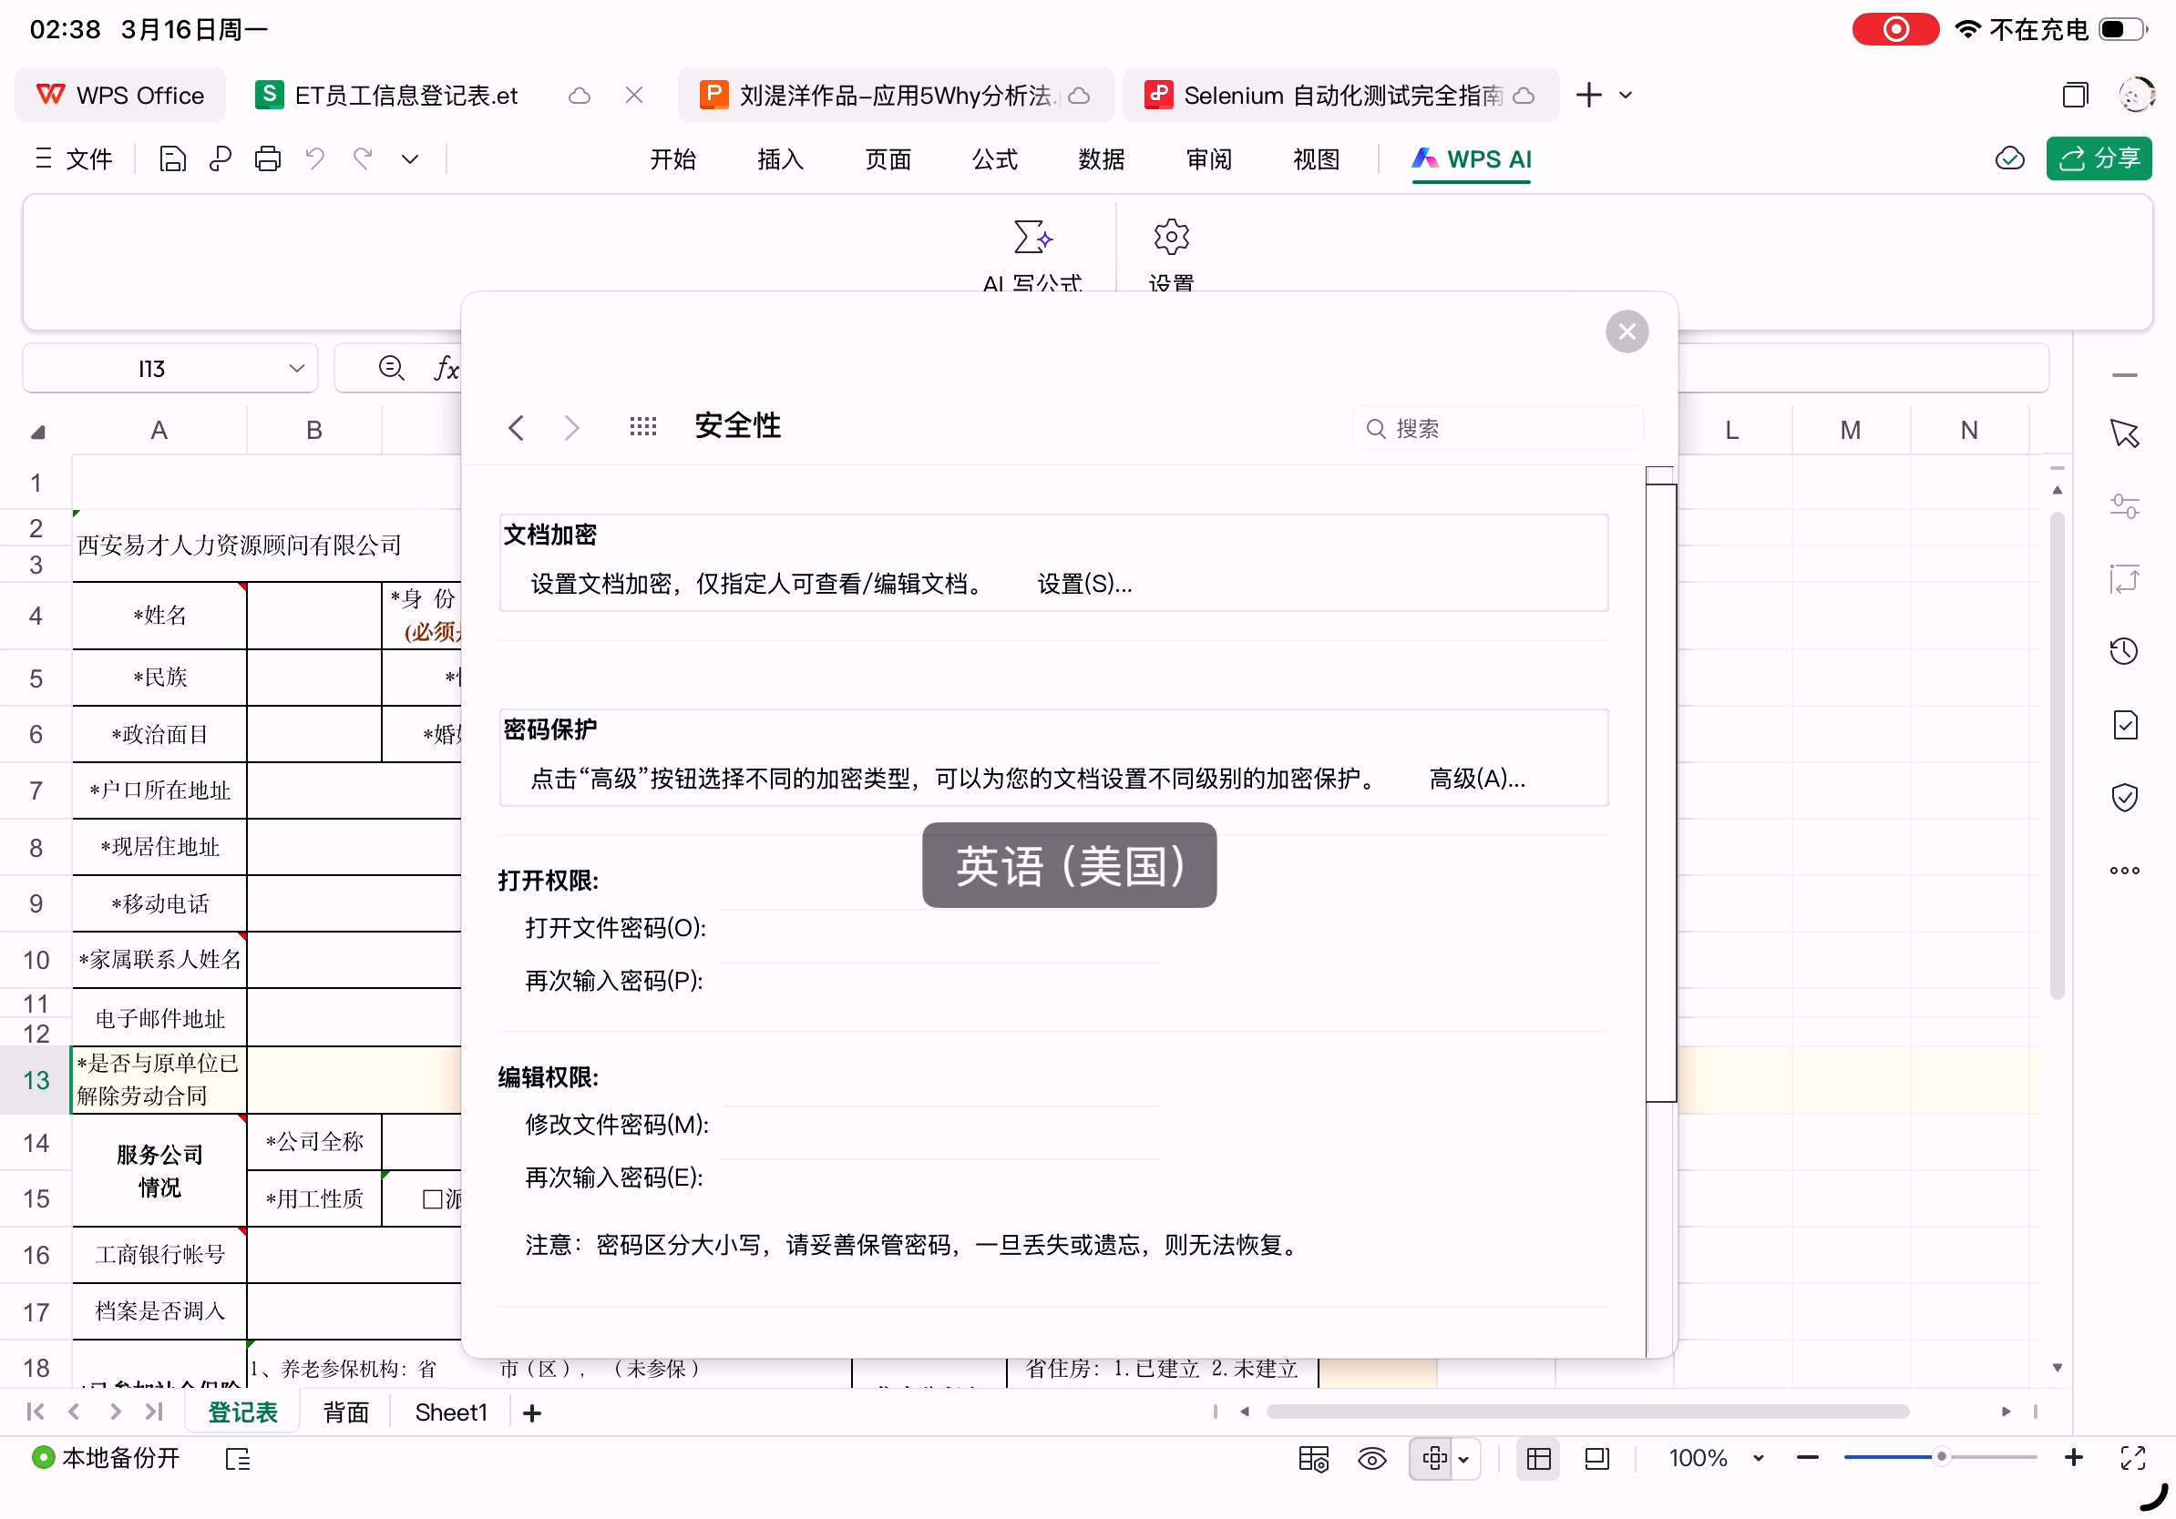
Task: Expand the cell name box dropdown
Action: click(297, 367)
